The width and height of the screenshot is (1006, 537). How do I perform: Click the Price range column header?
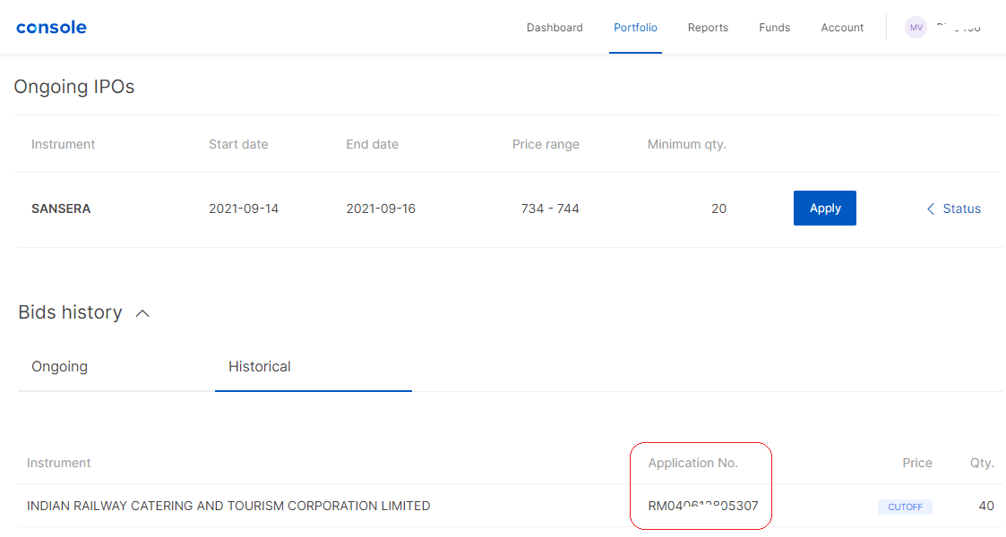[x=546, y=145]
